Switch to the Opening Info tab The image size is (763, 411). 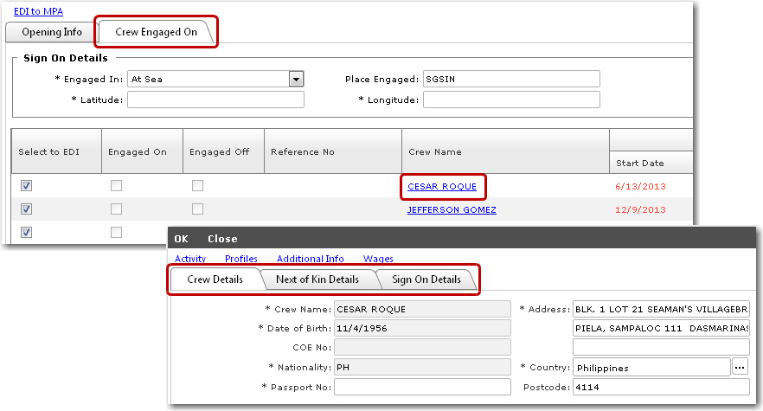(x=52, y=32)
